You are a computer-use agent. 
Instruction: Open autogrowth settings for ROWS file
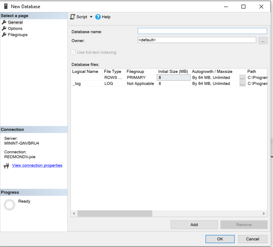242,78
